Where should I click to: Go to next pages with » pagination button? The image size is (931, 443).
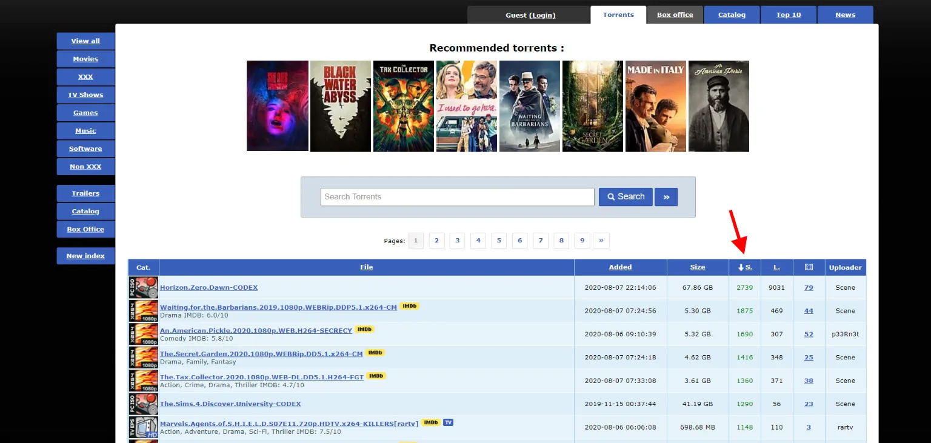601,241
